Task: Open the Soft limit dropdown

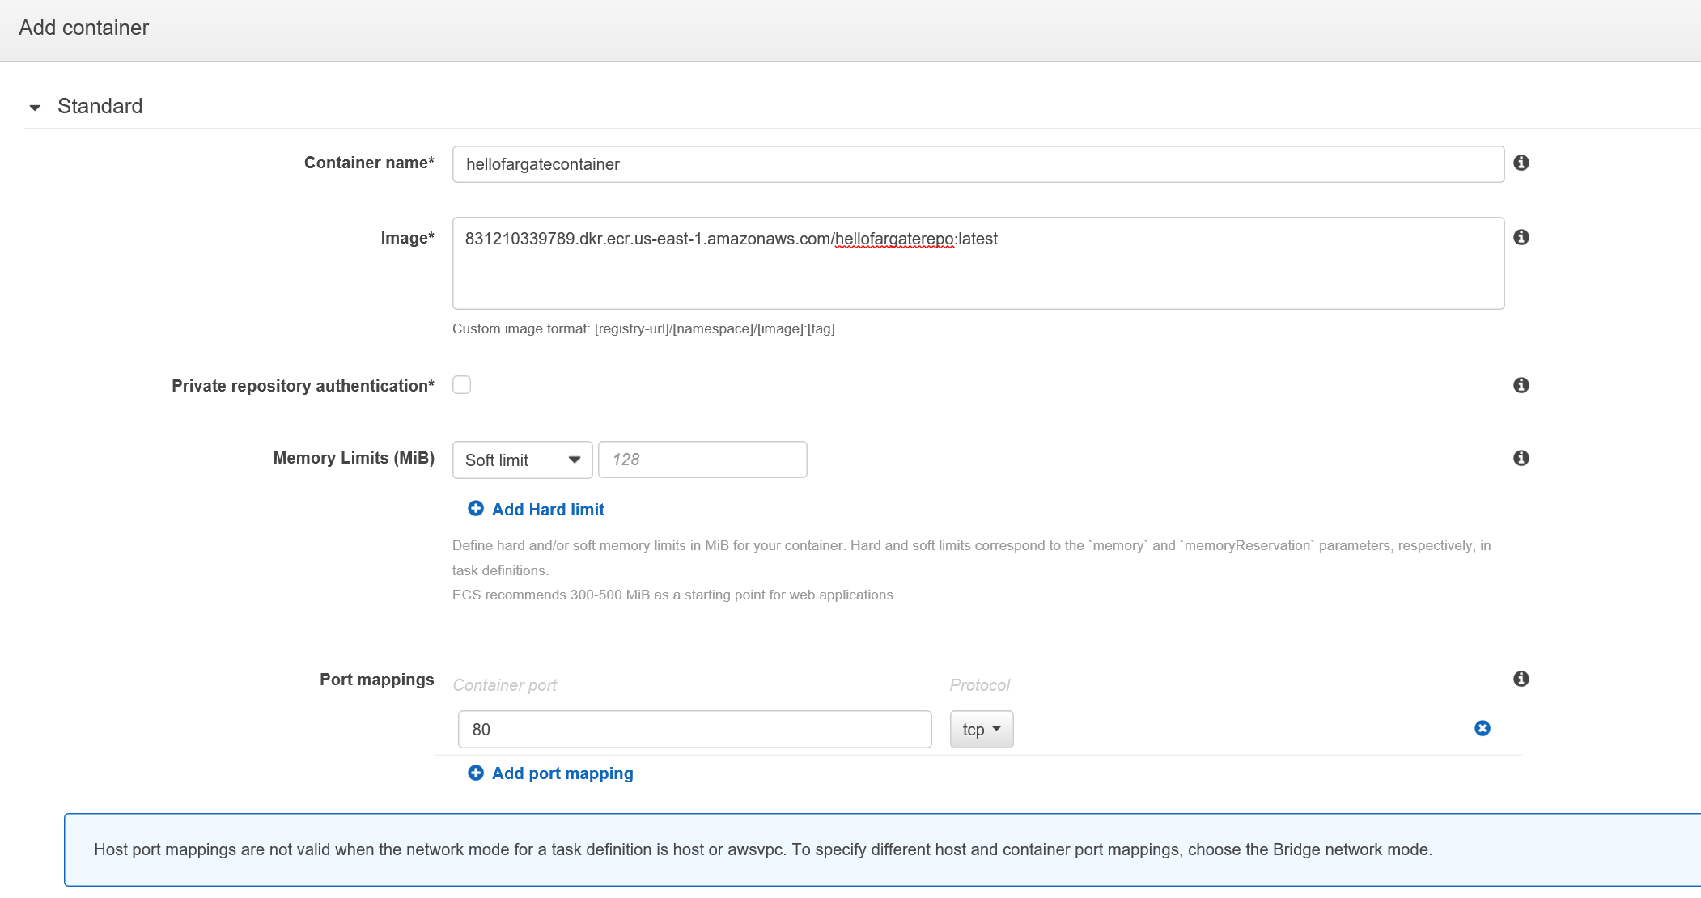Action: click(x=522, y=460)
